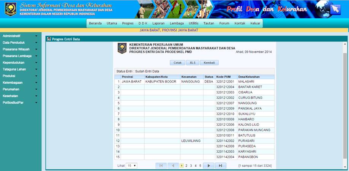Expand the Prasarana Wilayah sidebar menu
The width and height of the screenshot is (349, 171).
(20, 49)
